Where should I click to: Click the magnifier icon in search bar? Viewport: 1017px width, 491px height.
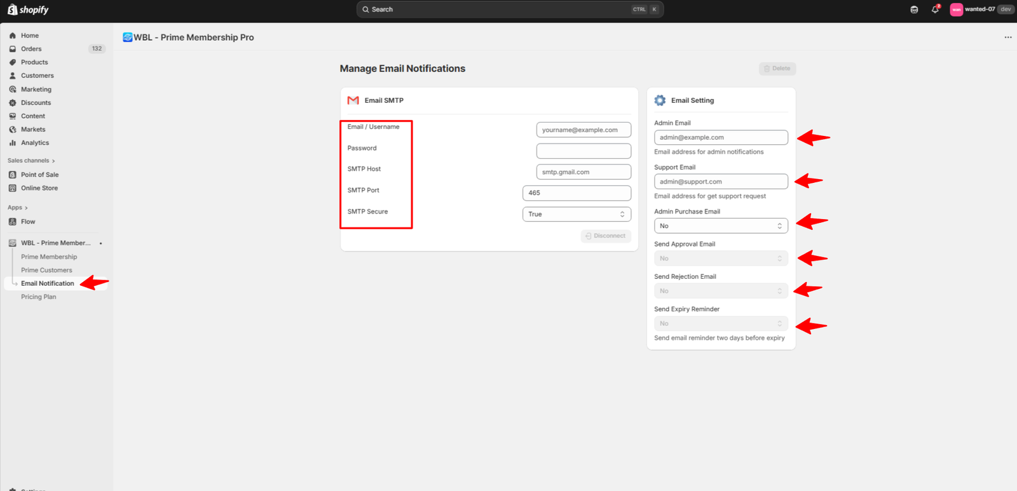pyautogui.click(x=365, y=10)
